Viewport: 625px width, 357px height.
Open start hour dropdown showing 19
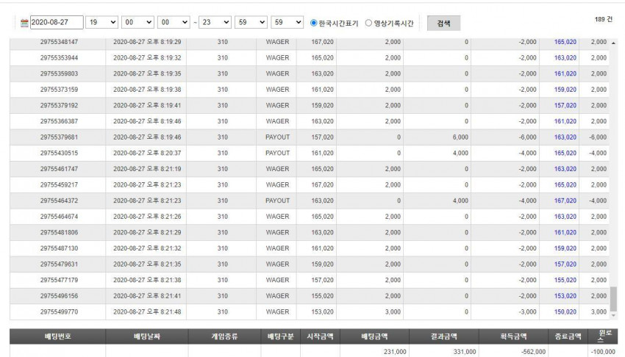pos(101,22)
